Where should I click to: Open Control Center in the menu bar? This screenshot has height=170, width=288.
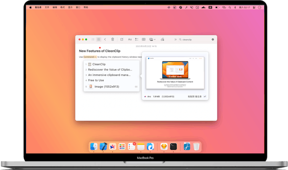click(x=254, y=8)
